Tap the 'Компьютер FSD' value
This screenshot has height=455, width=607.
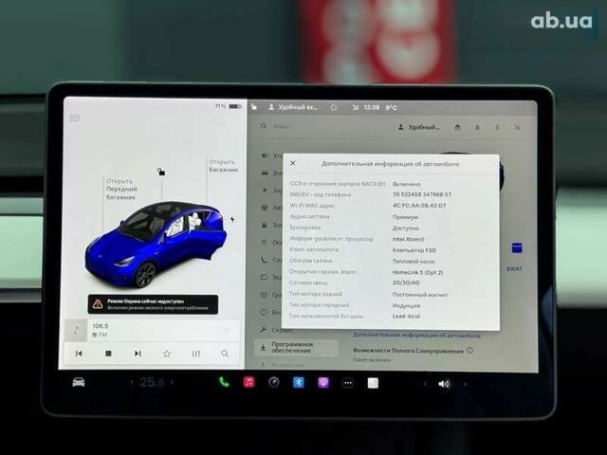(414, 250)
